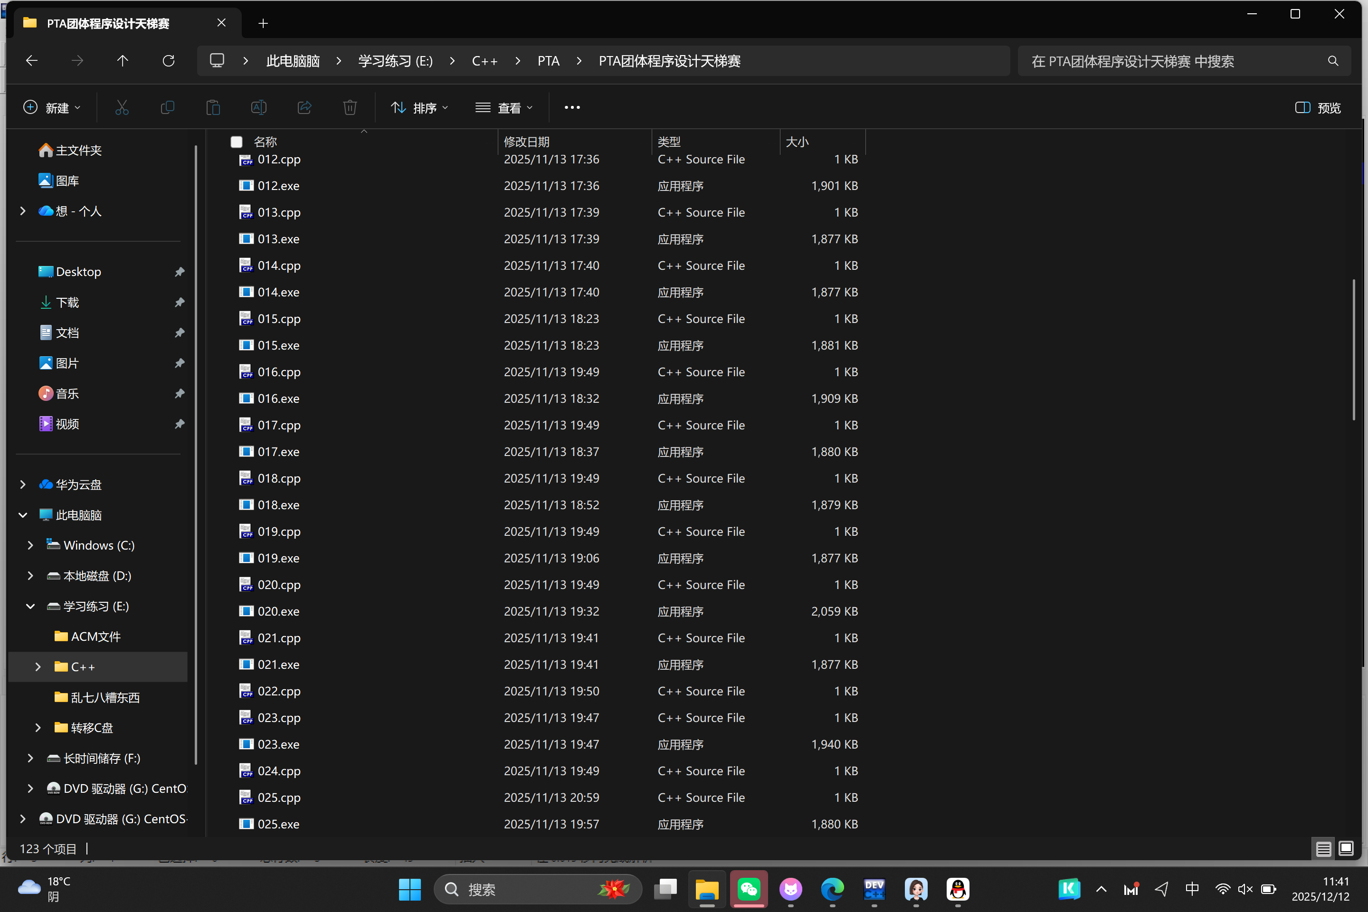The width and height of the screenshot is (1368, 912).
Task: Navigate up one folder level
Action: tap(122, 61)
